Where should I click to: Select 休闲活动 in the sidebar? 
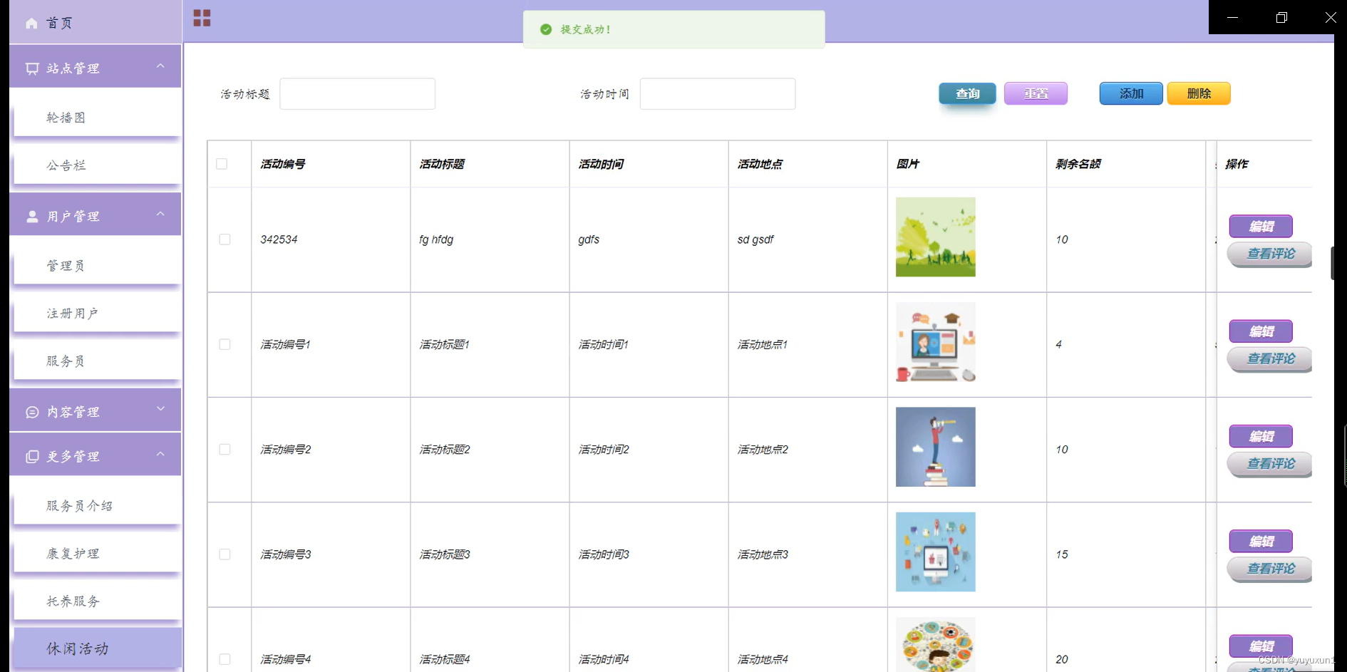tap(98, 648)
